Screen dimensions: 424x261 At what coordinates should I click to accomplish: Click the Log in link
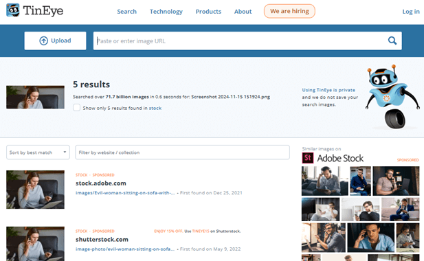coord(411,12)
